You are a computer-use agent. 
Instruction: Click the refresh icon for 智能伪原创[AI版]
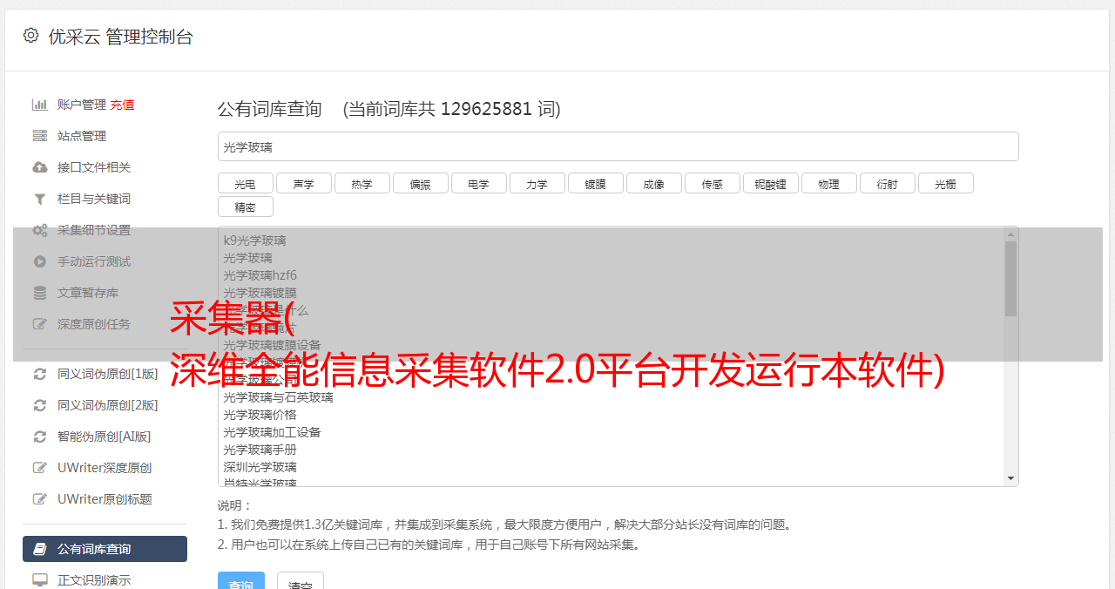[x=40, y=437]
